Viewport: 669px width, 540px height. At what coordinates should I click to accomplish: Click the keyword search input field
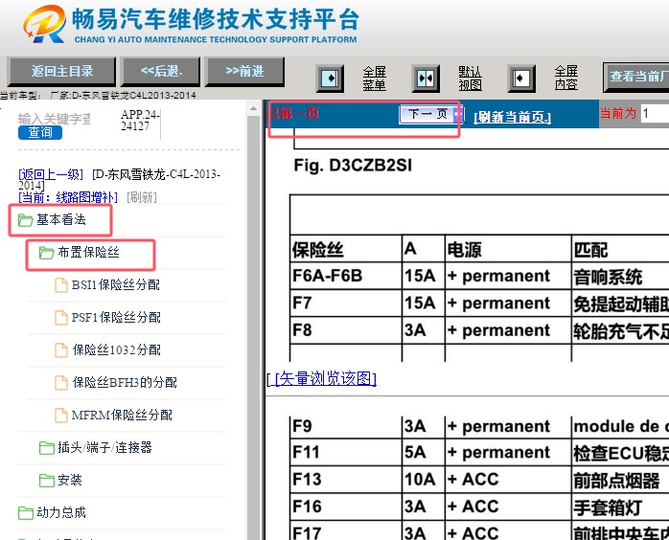(55, 119)
